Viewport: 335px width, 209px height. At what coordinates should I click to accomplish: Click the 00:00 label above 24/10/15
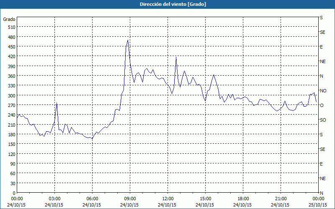[x=17, y=199]
